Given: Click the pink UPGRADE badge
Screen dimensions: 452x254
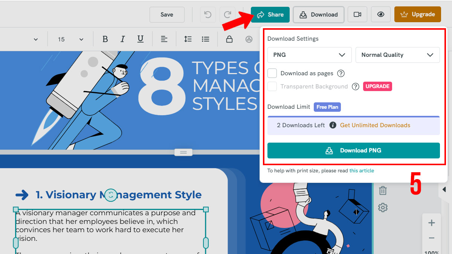Looking at the screenshot, I should pos(377,87).
